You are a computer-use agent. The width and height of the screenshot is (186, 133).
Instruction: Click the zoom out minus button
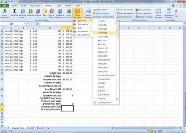click(165, 131)
